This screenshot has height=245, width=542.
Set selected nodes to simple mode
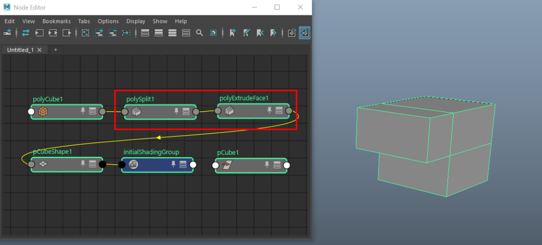(x=145, y=33)
